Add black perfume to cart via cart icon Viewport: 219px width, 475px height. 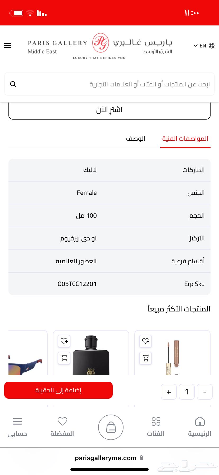64,358
